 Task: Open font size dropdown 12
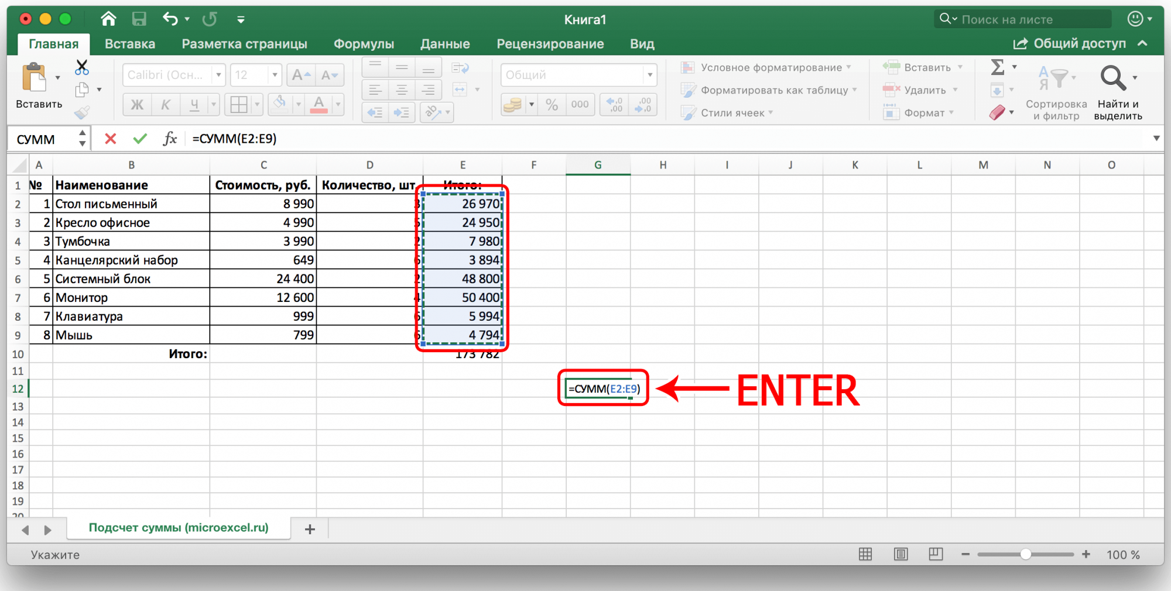[x=275, y=75]
